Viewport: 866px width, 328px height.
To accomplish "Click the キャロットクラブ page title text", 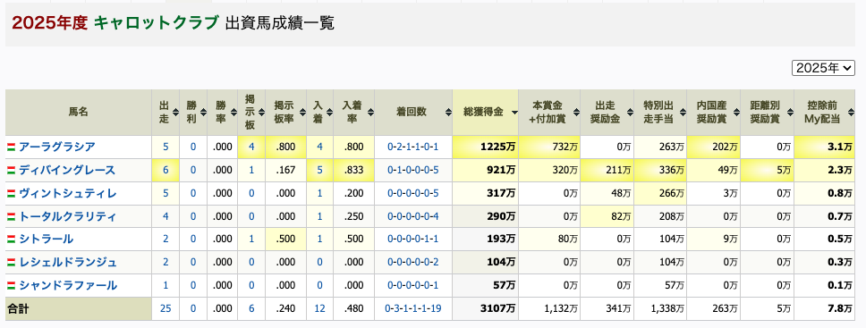I will click(x=157, y=22).
